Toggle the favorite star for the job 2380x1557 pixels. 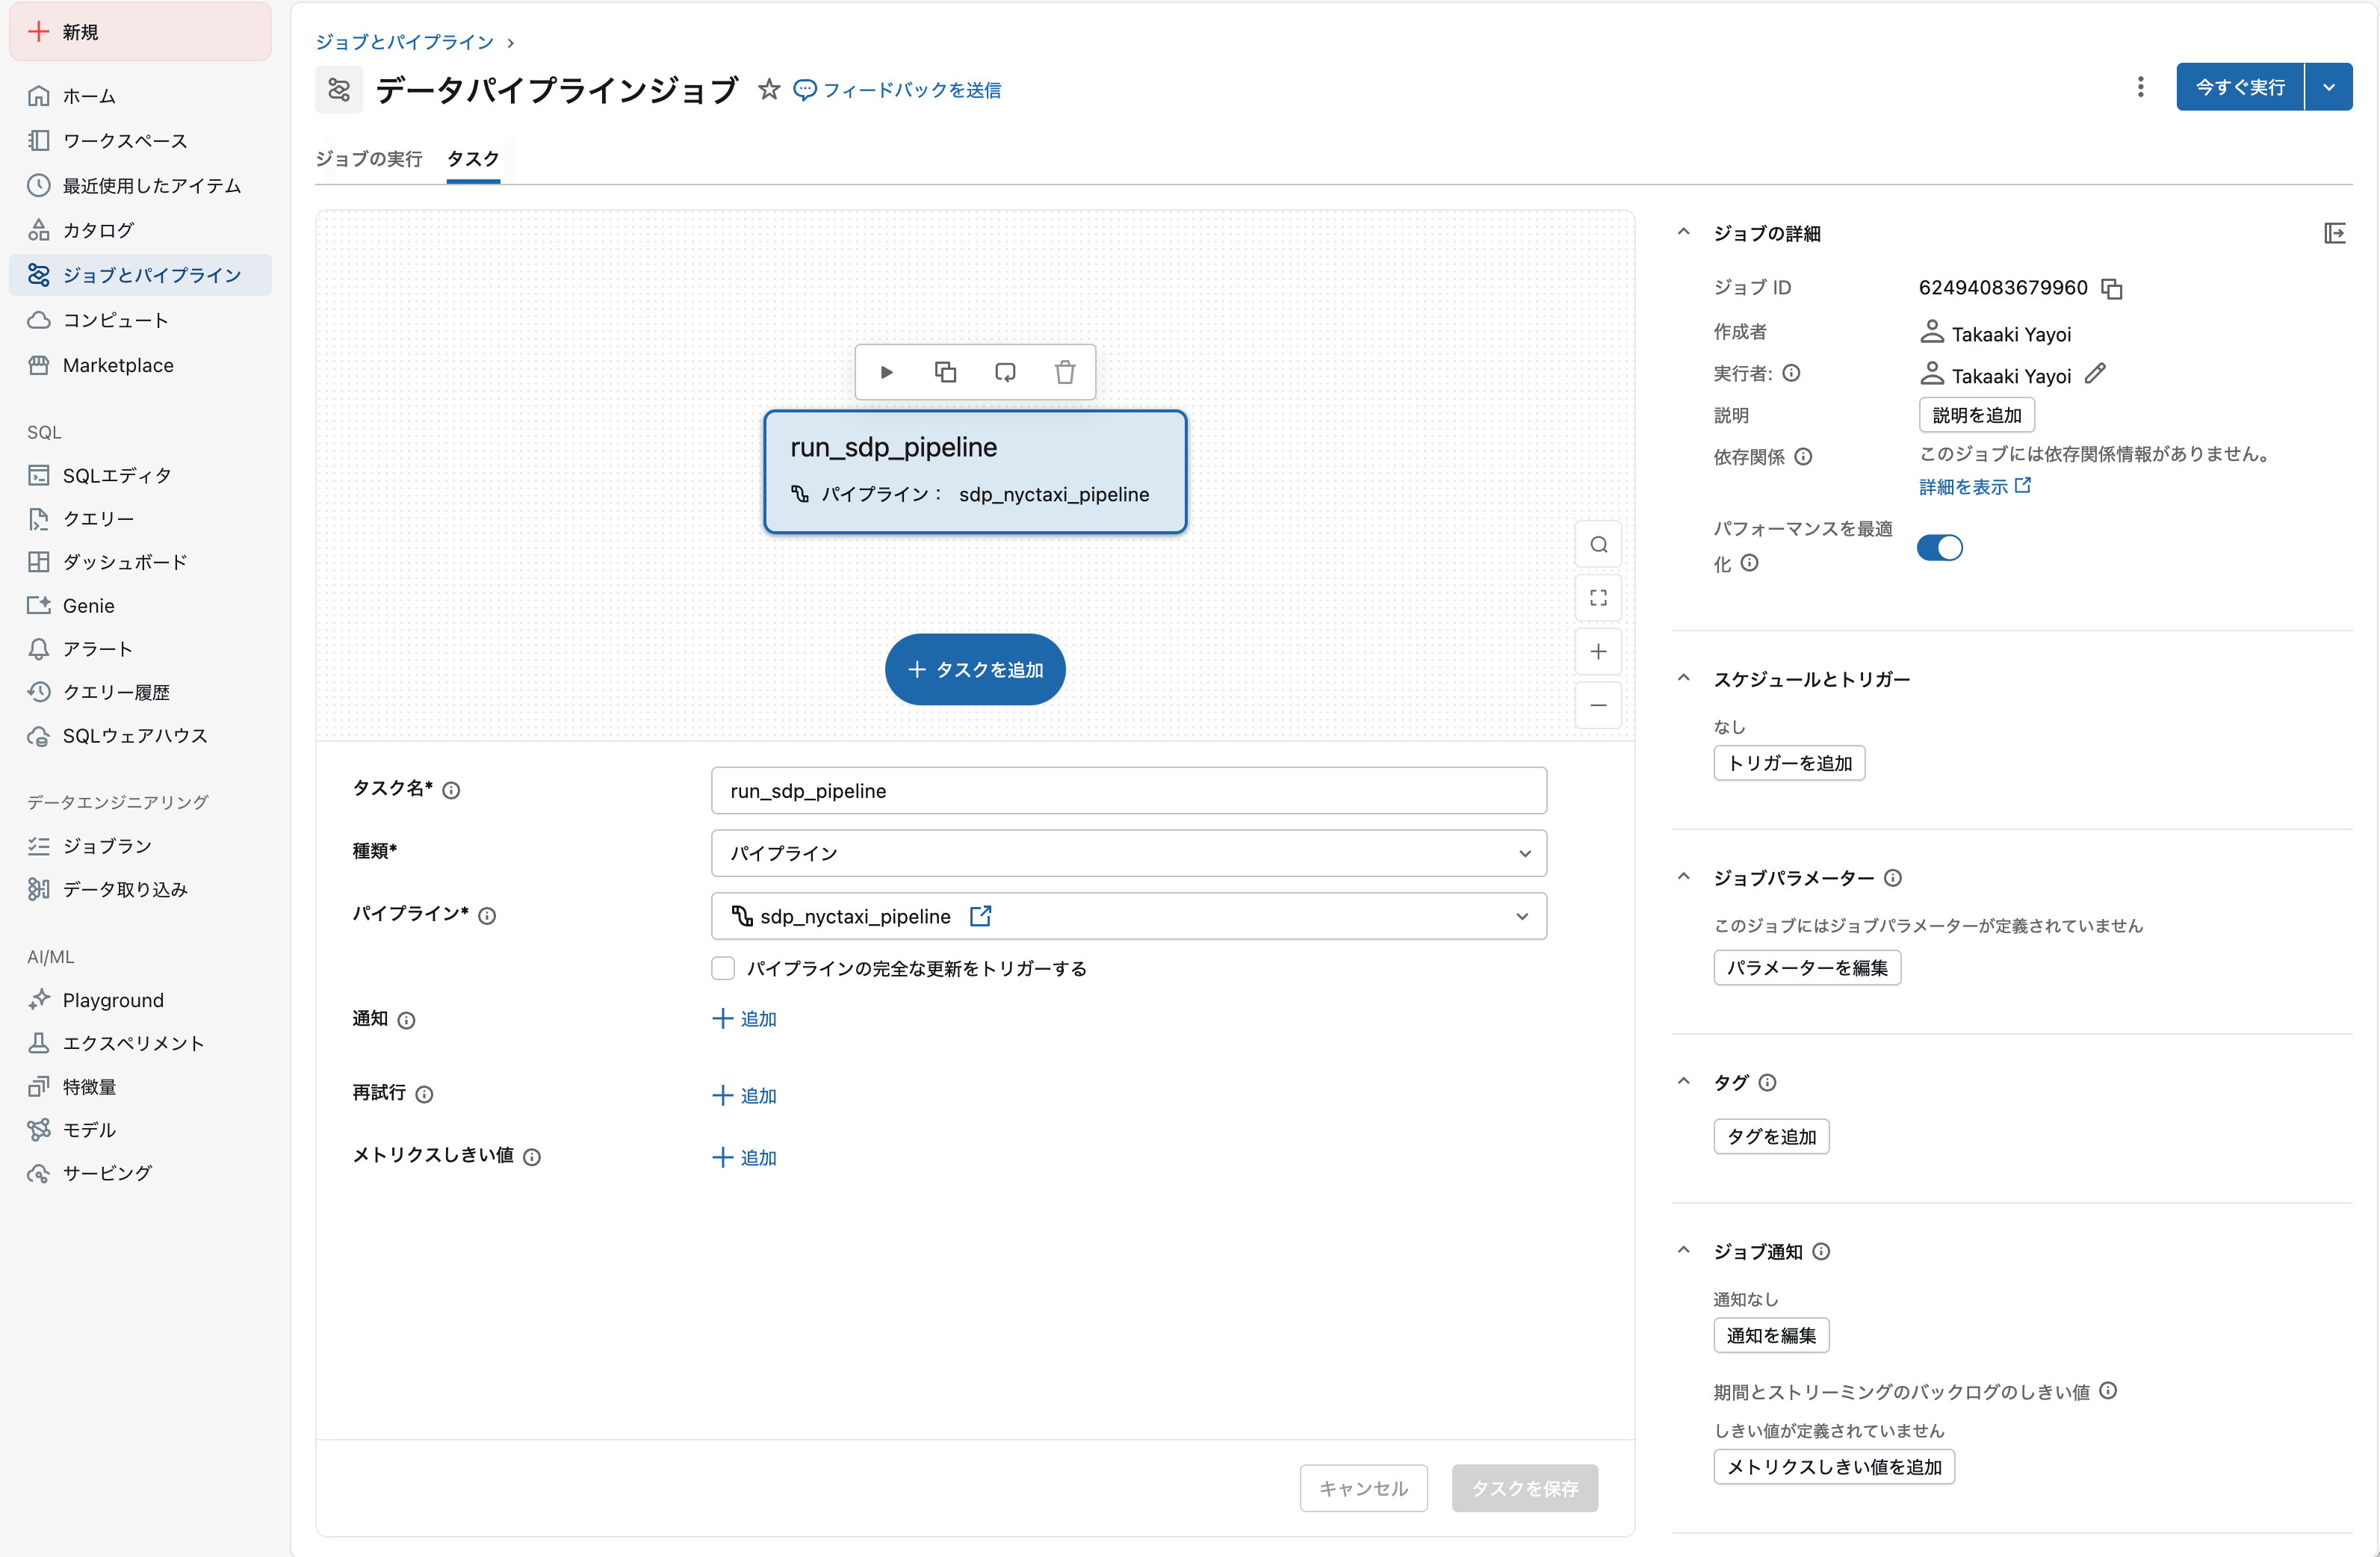[x=768, y=89]
